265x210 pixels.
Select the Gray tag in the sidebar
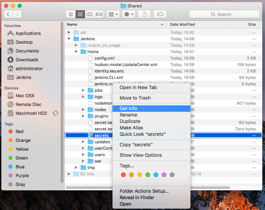[x=17, y=184]
